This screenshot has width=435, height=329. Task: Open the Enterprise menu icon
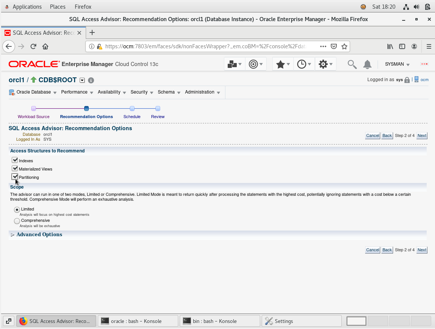tap(234, 64)
